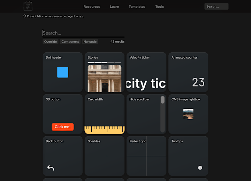Open the Sparkles resource card
Image resolution: width=251 pixels, height=181 pixels.
[105, 156]
